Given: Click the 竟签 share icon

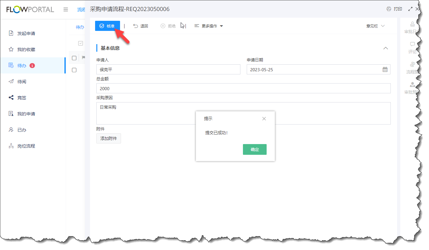Looking at the screenshot, I should (11, 98).
